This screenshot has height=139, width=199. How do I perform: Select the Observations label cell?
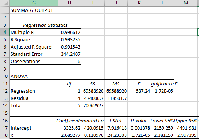coord(34,61)
